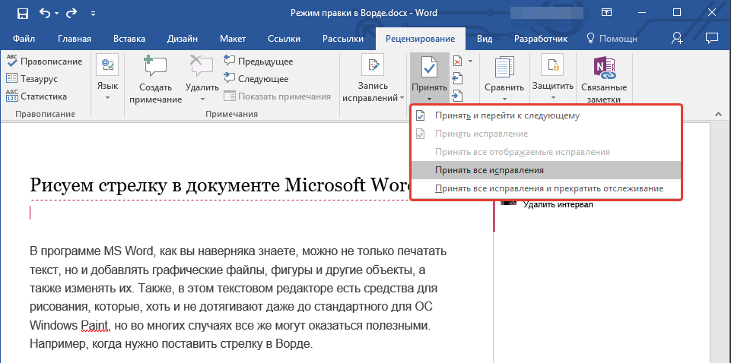Expand the Reject dropdown arrow
Image resolution: width=731 pixels, height=363 pixels.
coord(470,61)
